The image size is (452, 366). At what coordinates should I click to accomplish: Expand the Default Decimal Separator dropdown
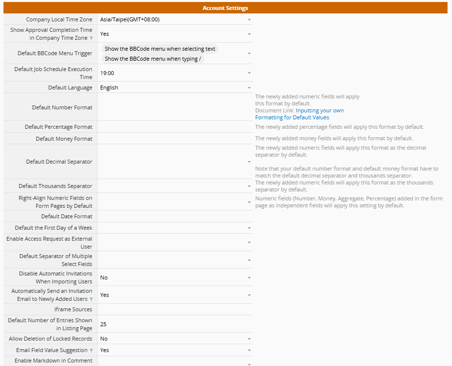click(x=249, y=162)
